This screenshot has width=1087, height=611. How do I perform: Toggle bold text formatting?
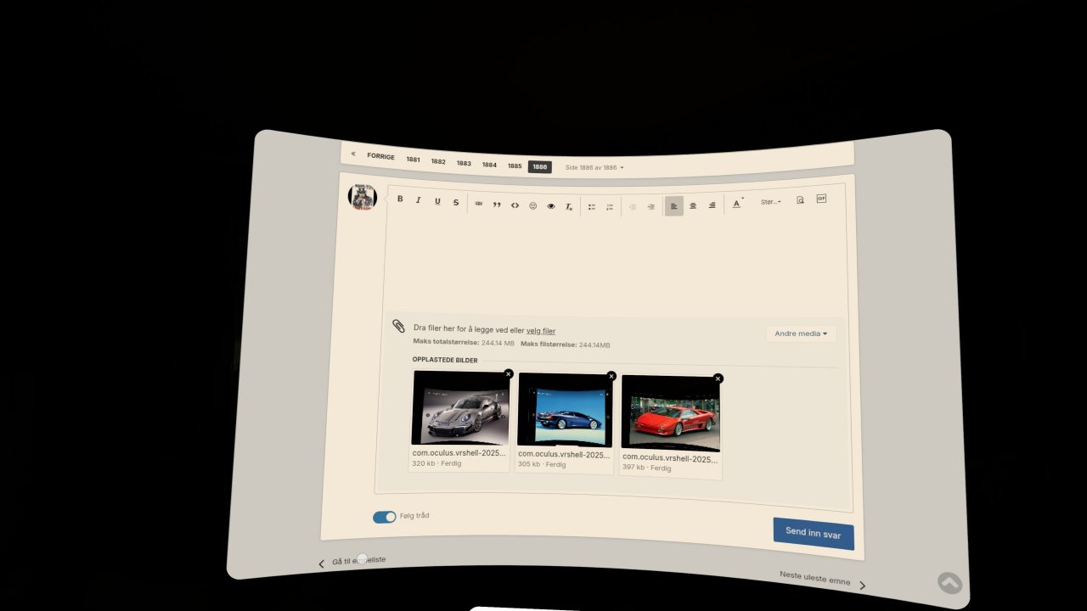pyautogui.click(x=400, y=199)
